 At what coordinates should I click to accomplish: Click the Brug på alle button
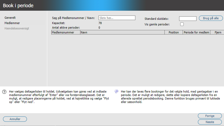click(211, 18)
